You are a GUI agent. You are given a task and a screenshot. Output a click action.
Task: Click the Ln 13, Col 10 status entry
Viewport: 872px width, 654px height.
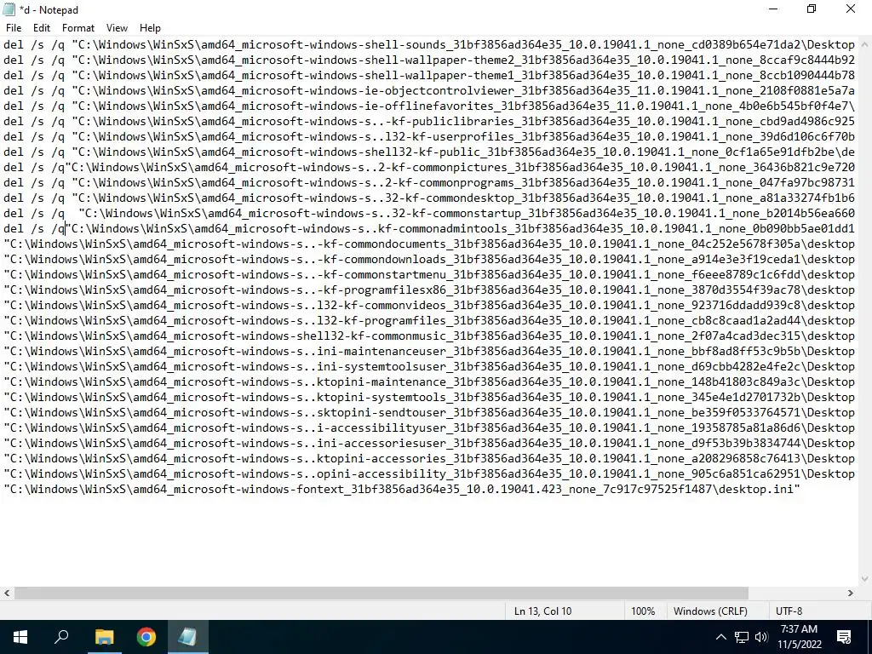[x=542, y=611]
